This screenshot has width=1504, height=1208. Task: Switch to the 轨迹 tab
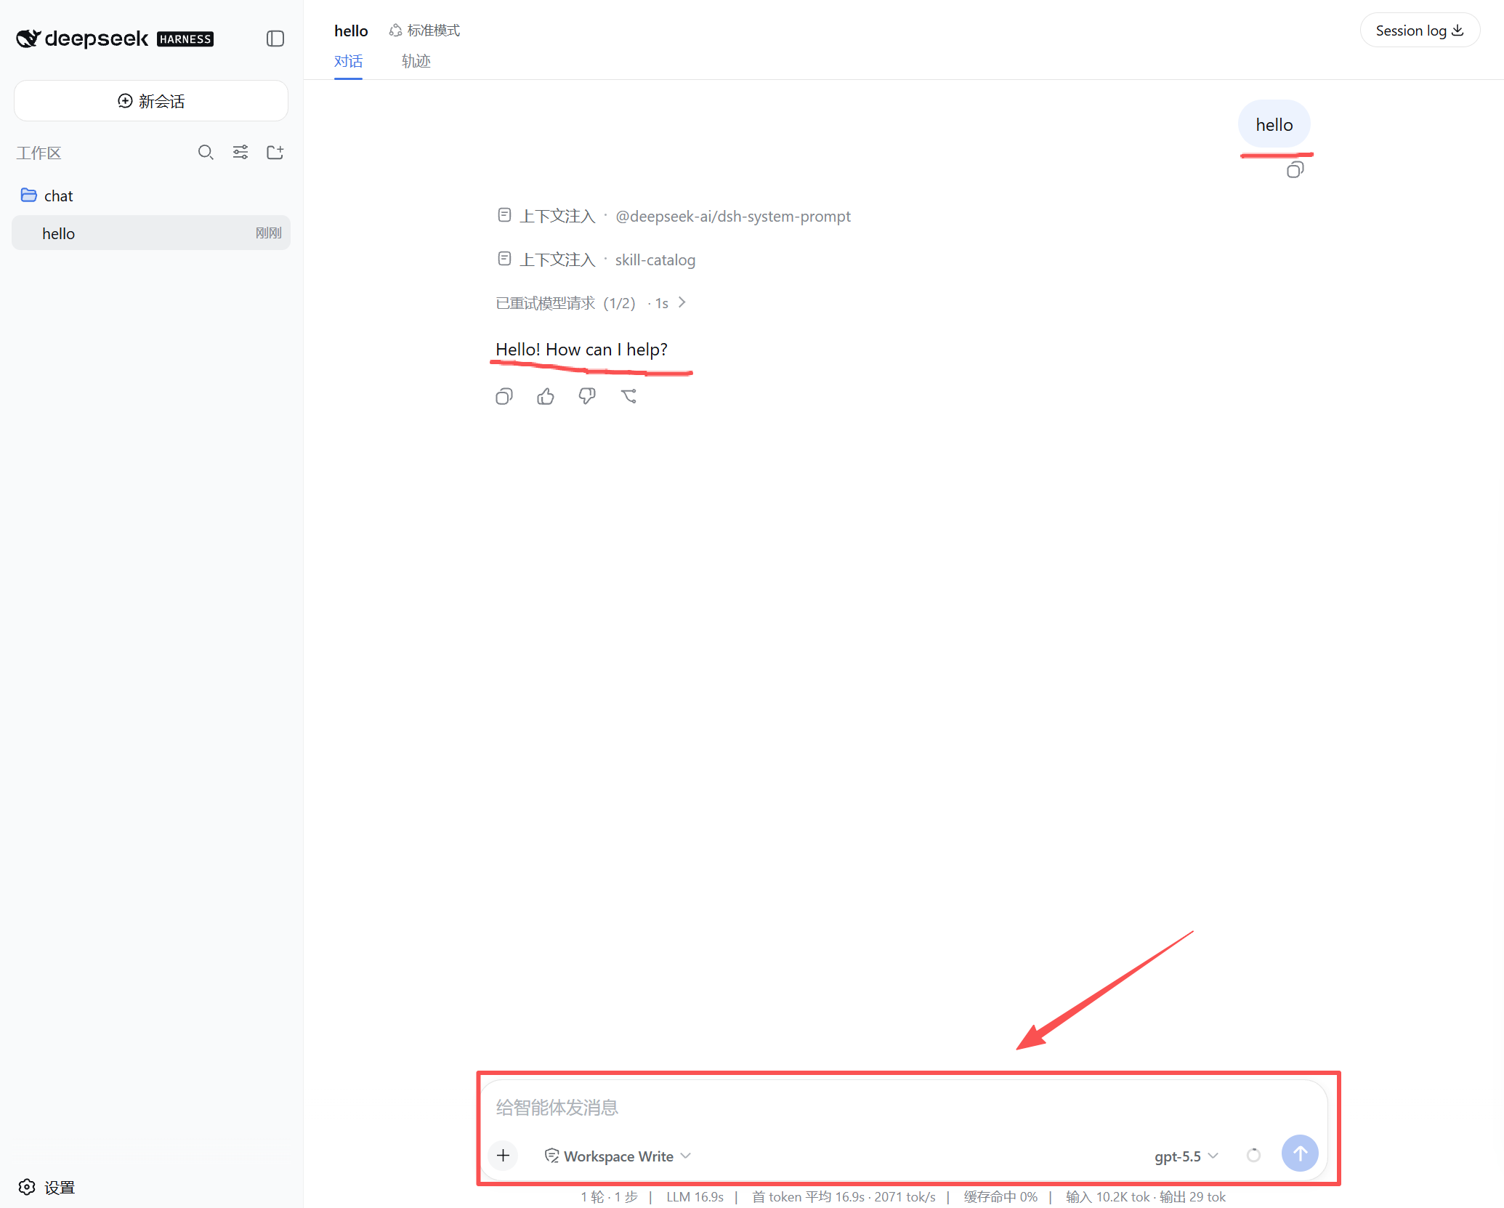[416, 61]
